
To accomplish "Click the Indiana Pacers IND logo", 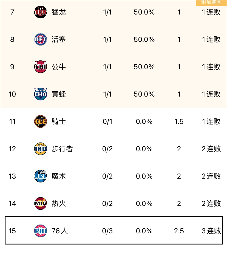I will coord(41,149).
